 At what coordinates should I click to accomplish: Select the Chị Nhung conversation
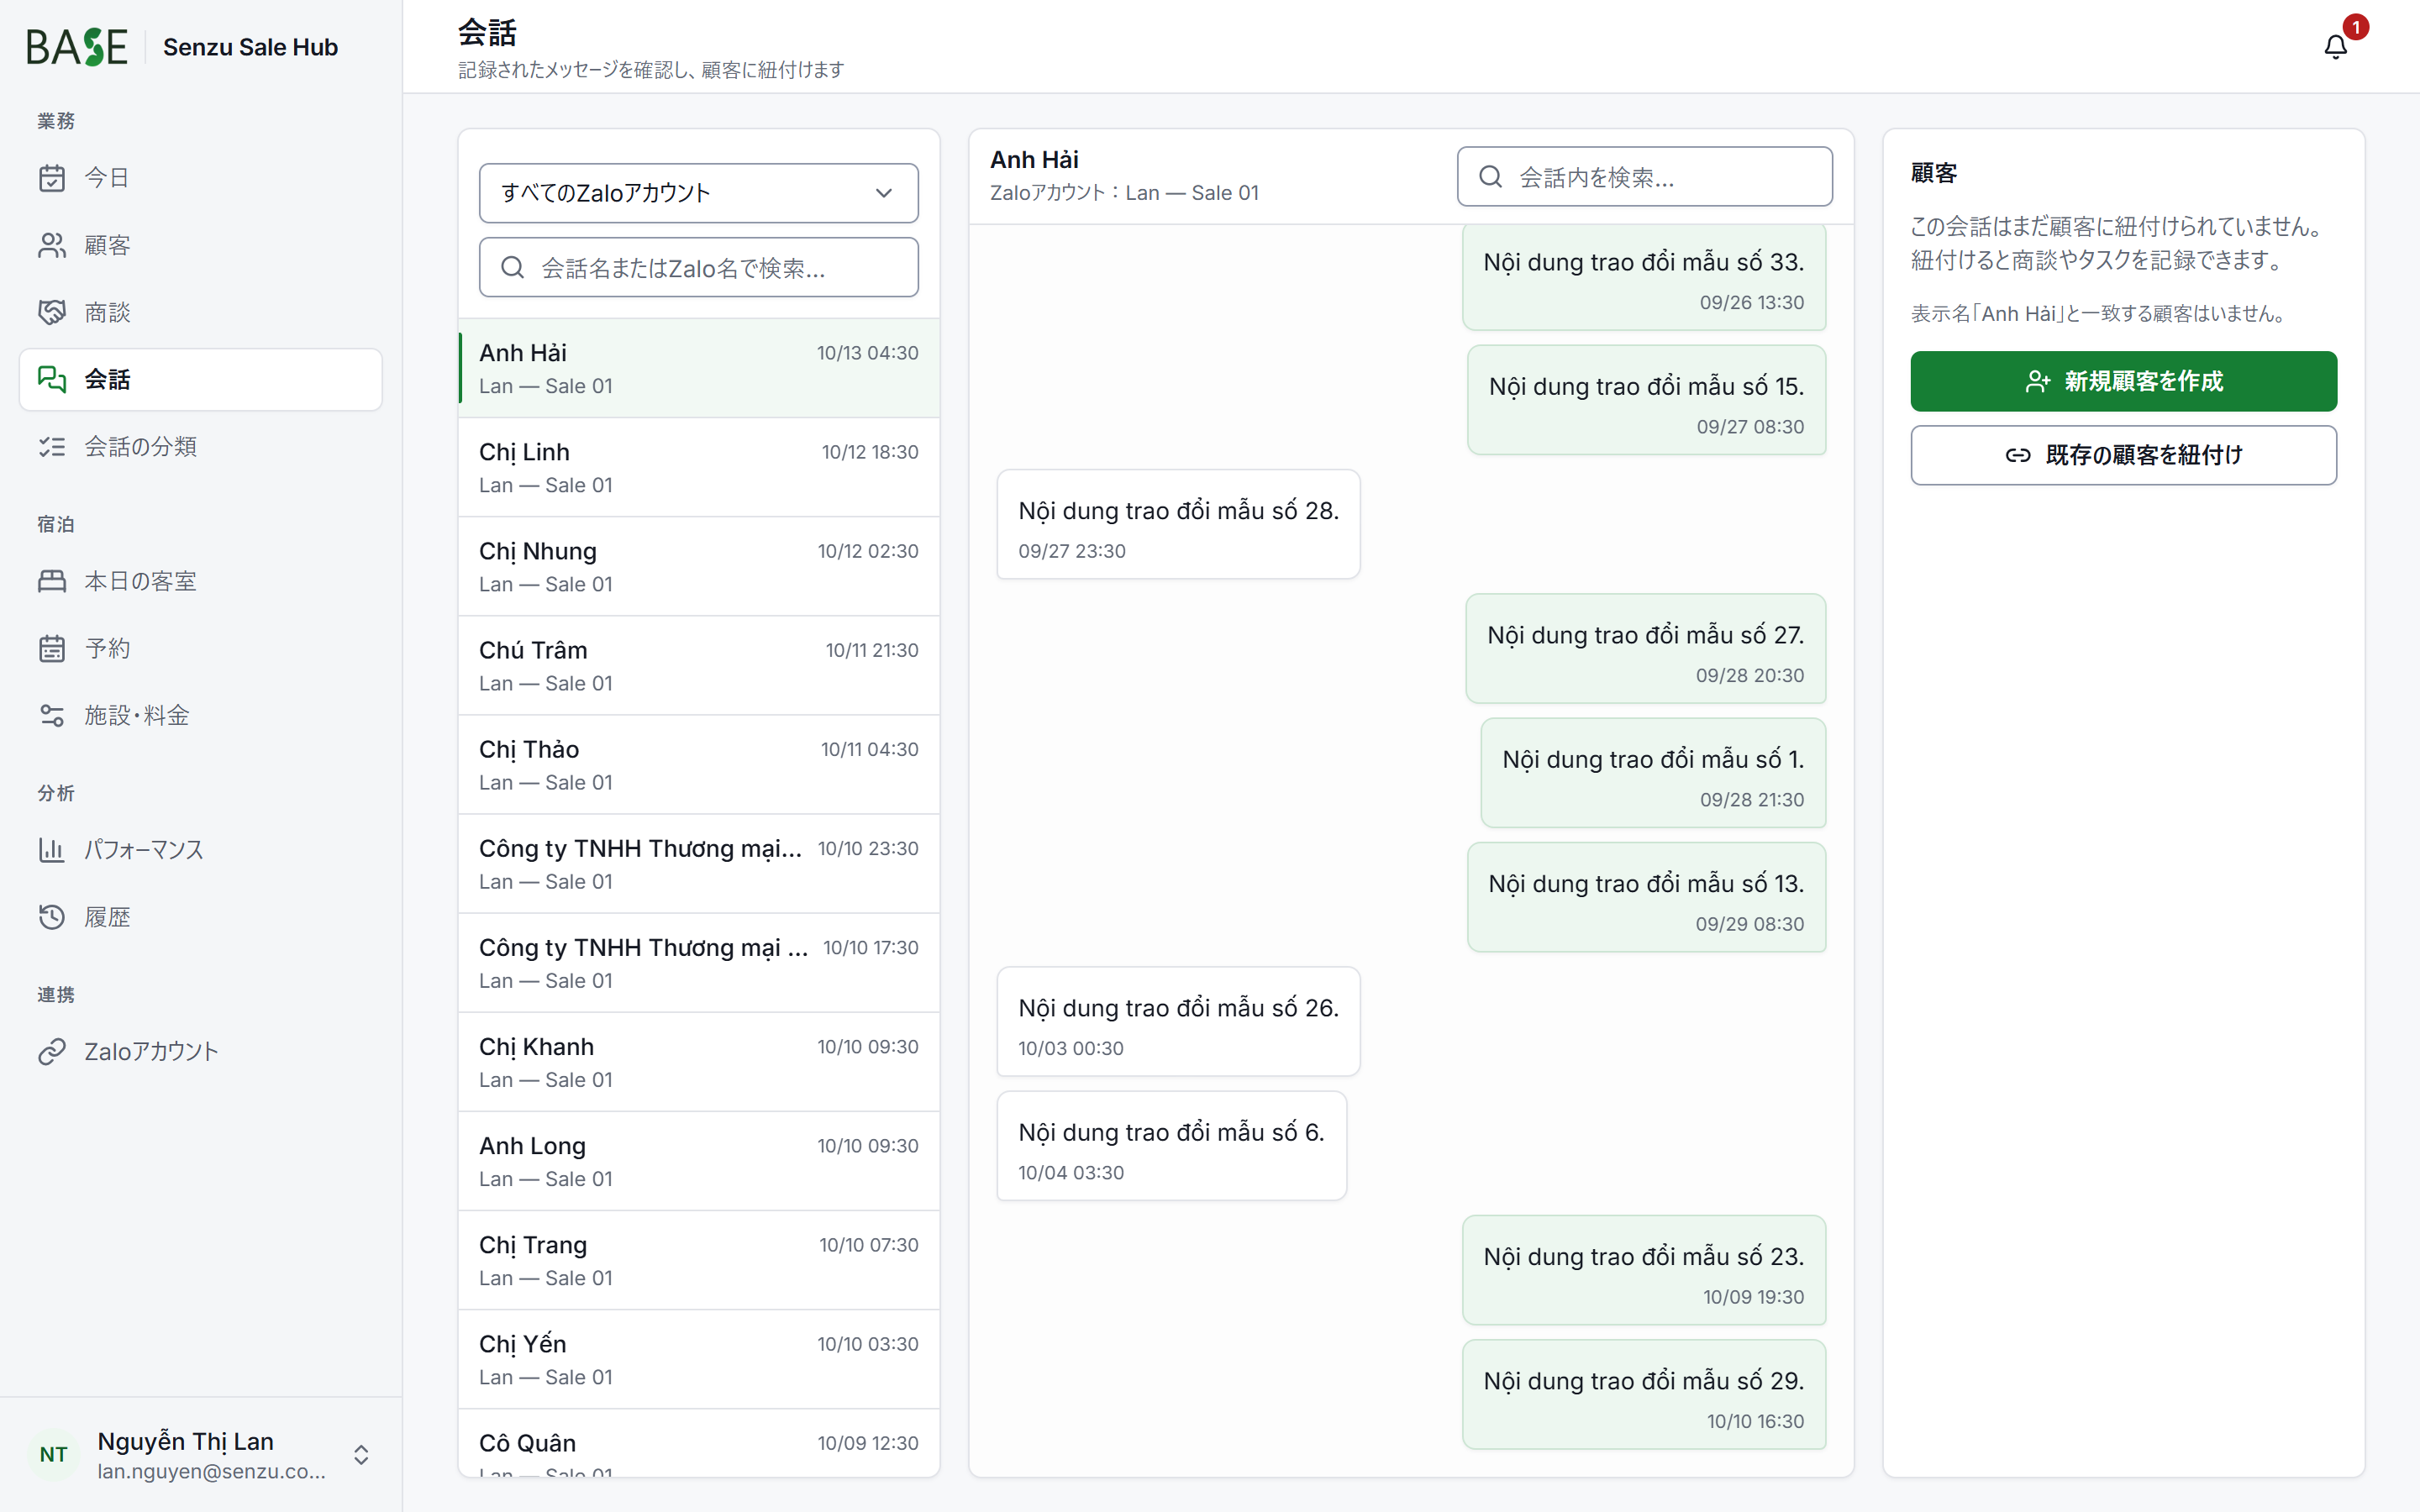(x=699, y=566)
